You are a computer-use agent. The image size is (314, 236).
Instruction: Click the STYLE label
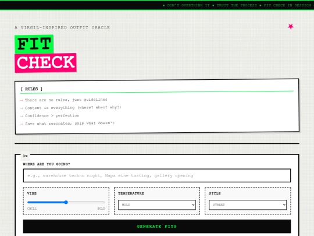pyautogui.click(x=215, y=193)
